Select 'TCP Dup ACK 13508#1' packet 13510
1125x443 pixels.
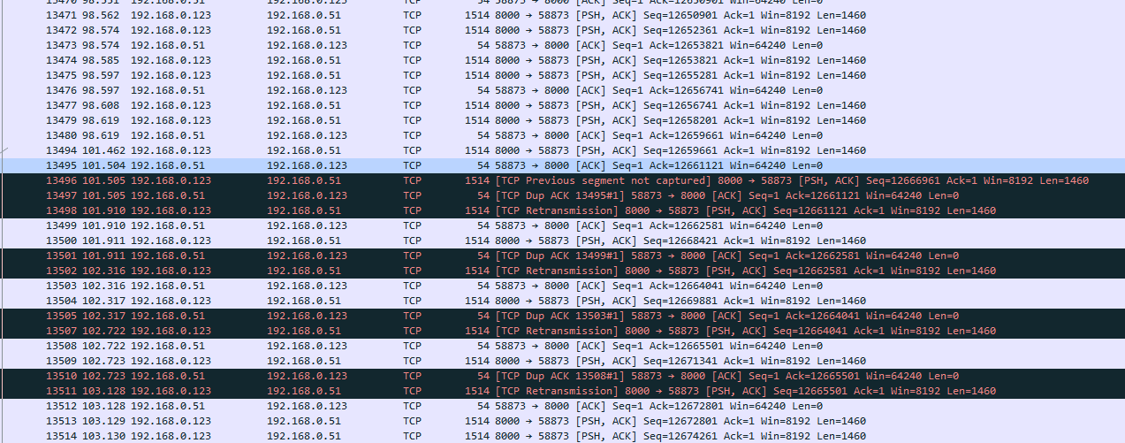coord(566,376)
